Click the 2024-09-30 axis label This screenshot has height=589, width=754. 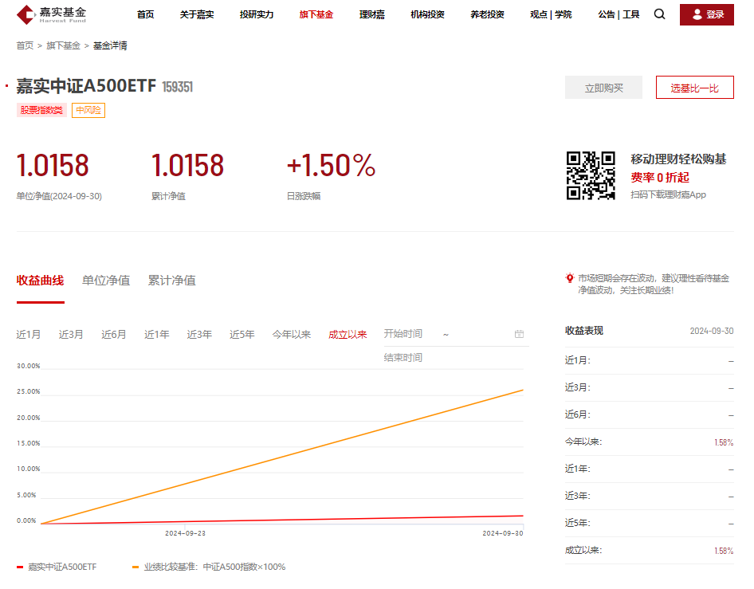[x=503, y=533]
